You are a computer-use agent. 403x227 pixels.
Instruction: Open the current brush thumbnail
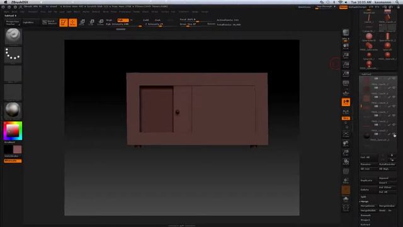click(x=13, y=36)
